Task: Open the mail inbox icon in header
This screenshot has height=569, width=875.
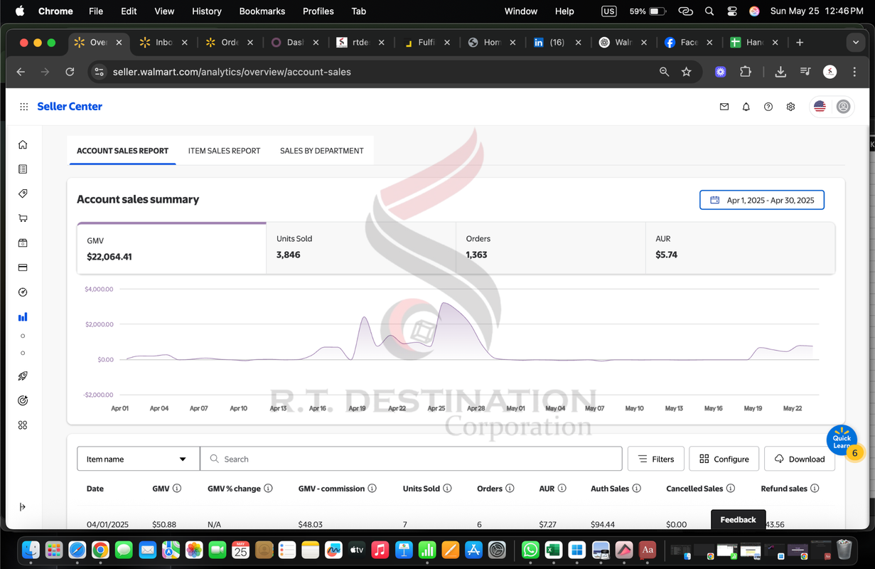Action: coord(724,107)
